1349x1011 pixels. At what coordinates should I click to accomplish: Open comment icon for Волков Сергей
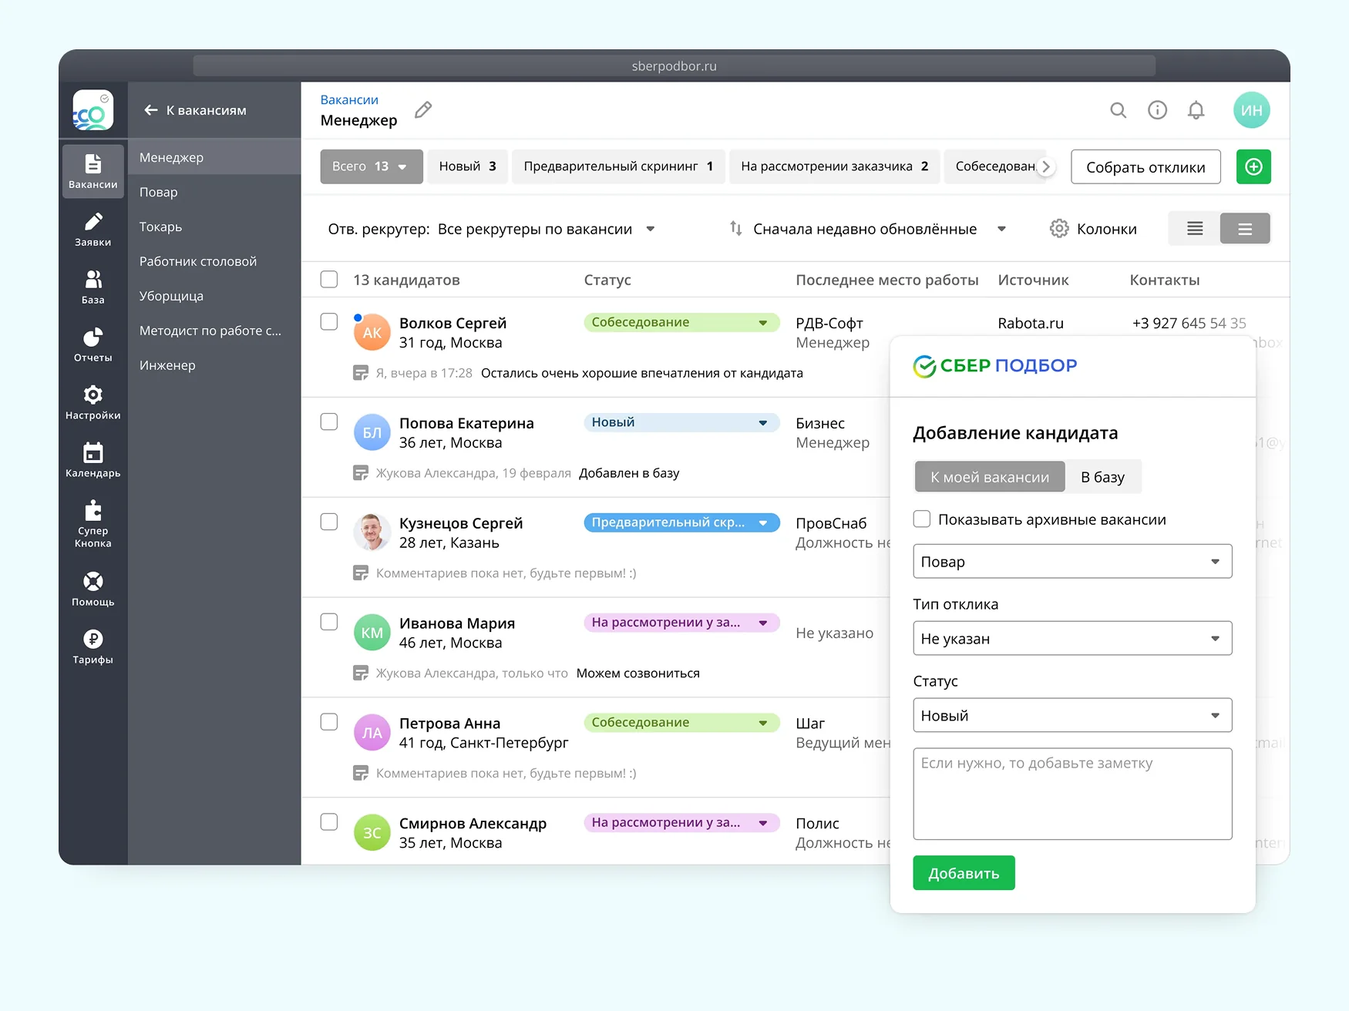[x=361, y=373]
